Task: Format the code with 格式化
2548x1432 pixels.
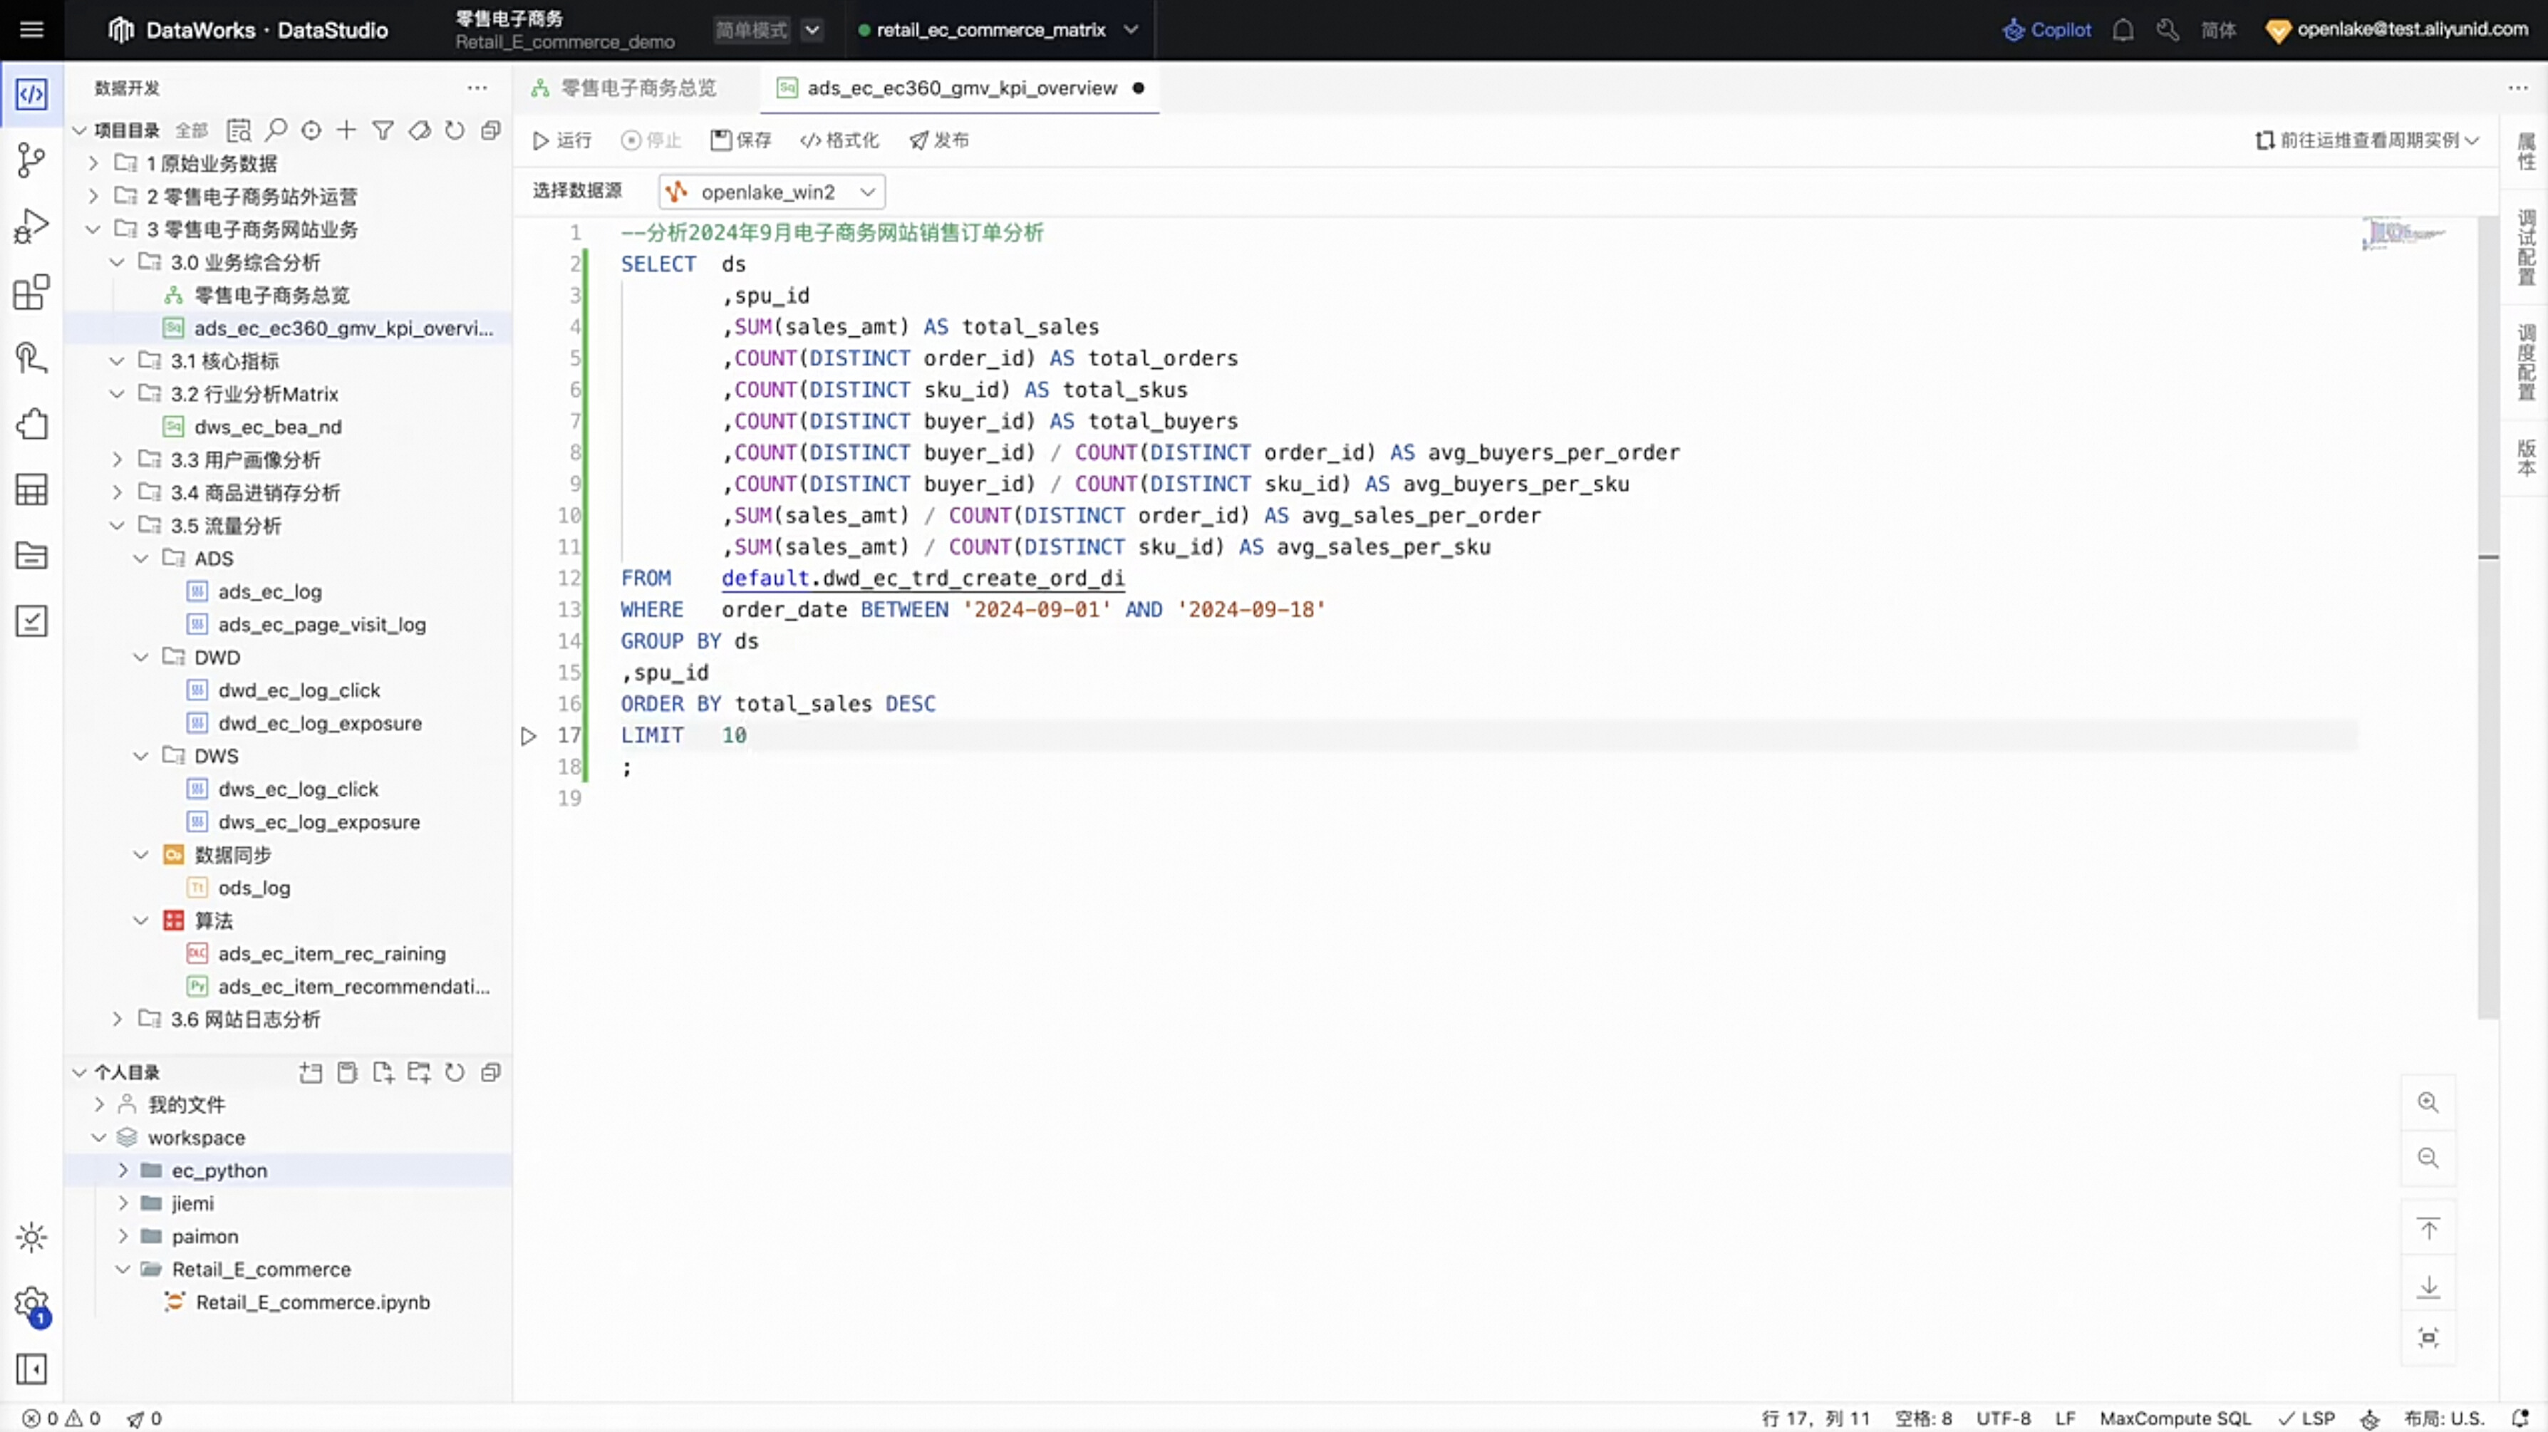Action: 840,140
